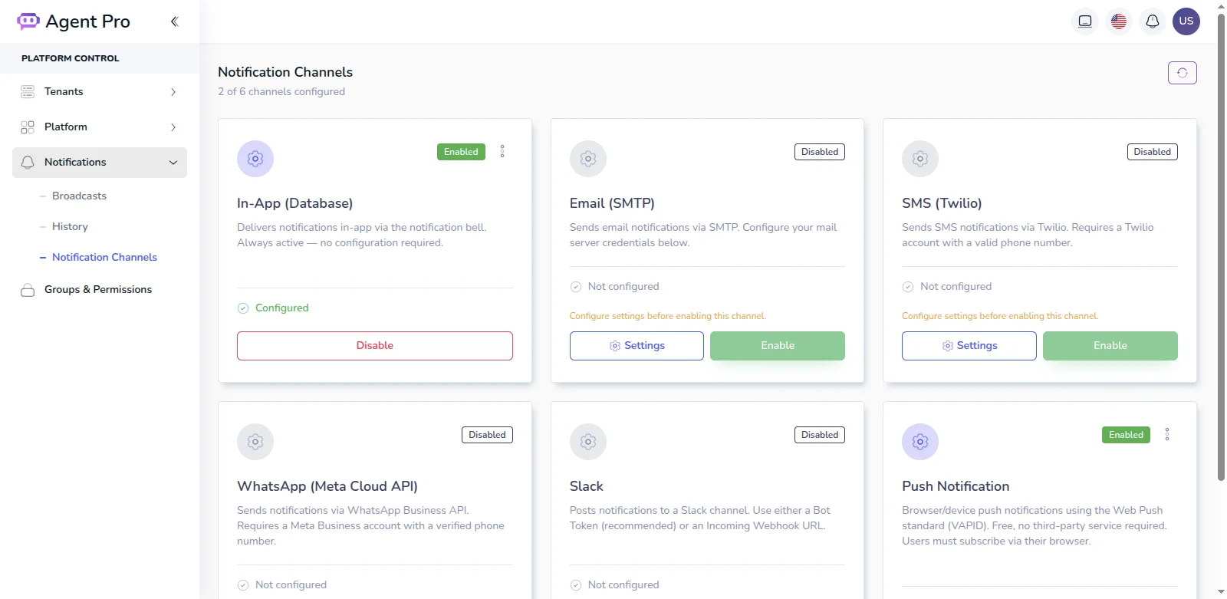Screen dimensions: 1227x599
Task: Open the In-App card three-dot menu
Action: click(502, 152)
